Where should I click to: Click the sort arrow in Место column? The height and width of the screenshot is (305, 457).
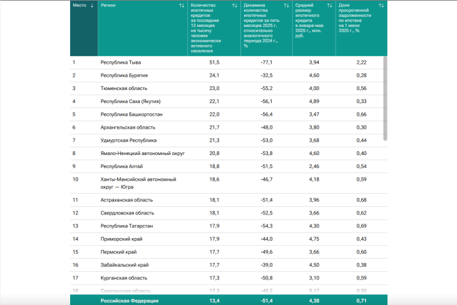[x=93, y=6]
